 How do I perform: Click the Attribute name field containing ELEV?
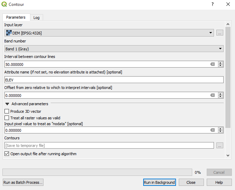114,80
